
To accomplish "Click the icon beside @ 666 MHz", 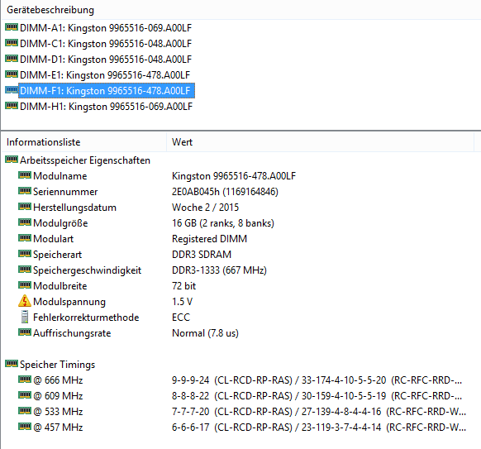I will 25,380.
